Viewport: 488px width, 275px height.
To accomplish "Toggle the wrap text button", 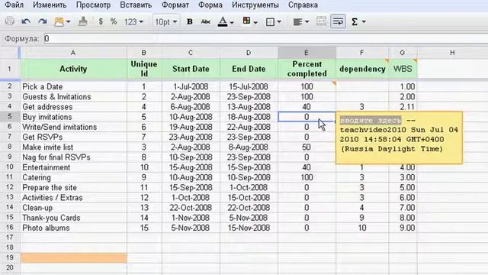I will pyautogui.click(x=338, y=21).
